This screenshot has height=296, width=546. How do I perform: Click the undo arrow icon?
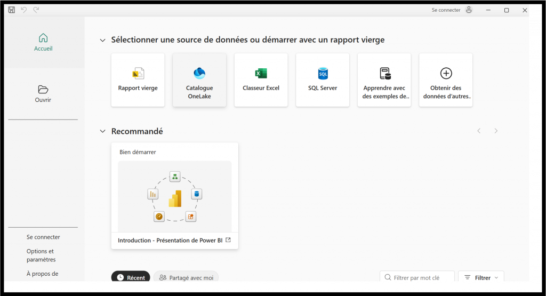(23, 10)
